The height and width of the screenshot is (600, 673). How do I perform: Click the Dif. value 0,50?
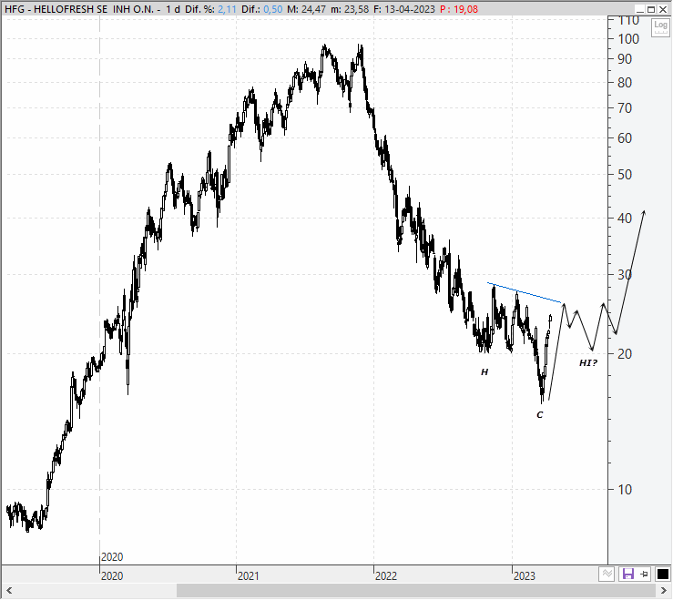(x=272, y=9)
